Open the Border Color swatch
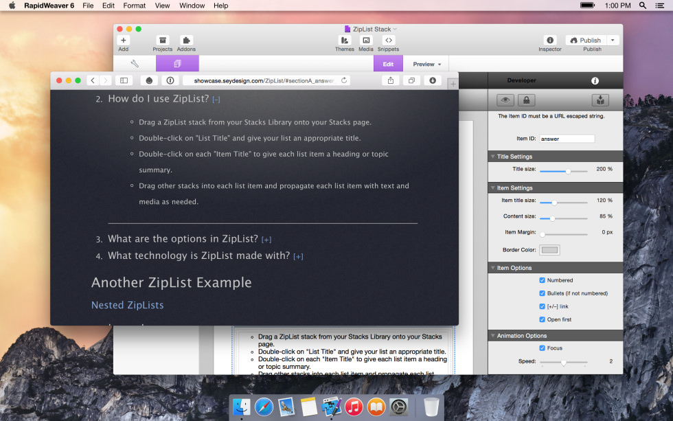This screenshot has width=673, height=421. 549,250
